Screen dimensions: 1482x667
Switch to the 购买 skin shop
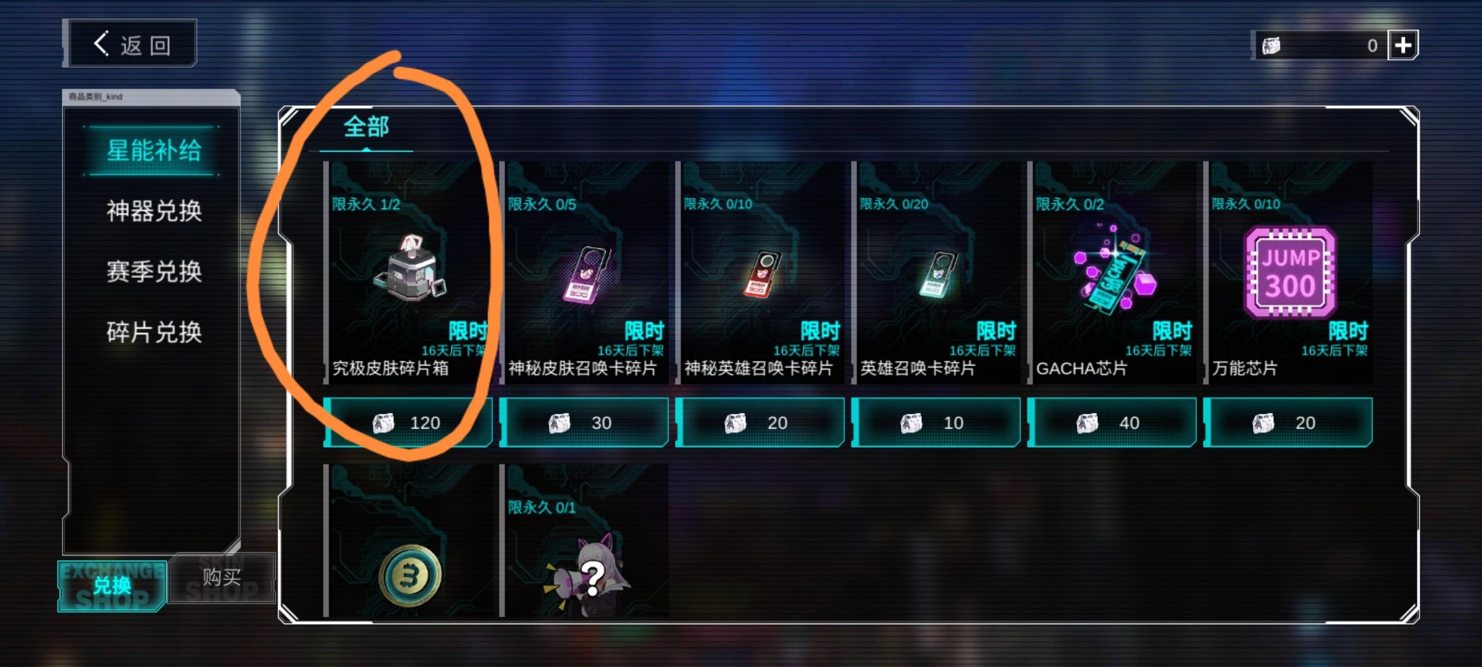tap(222, 578)
